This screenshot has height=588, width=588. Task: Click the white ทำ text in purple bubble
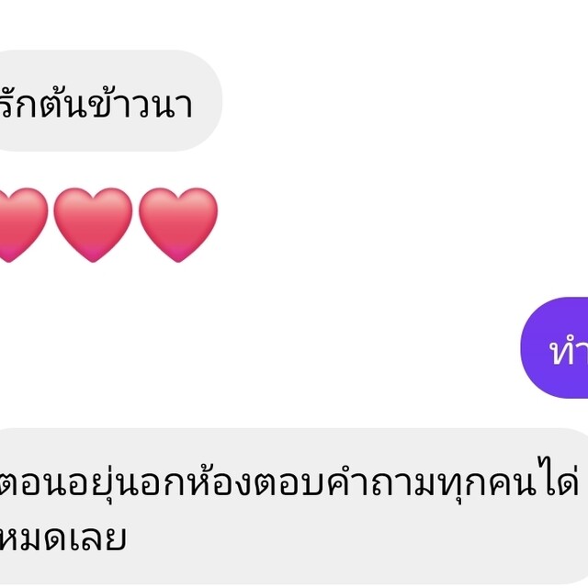point(569,351)
